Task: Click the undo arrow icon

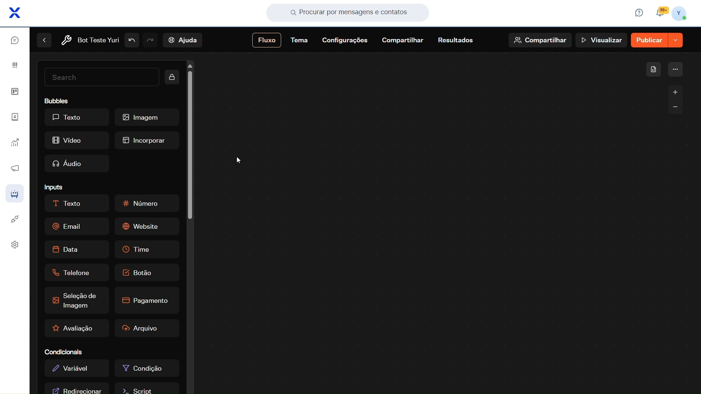Action: click(x=132, y=40)
